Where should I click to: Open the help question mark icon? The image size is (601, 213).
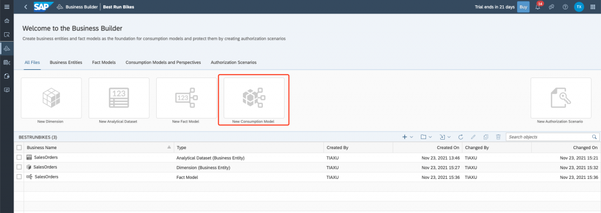(x=565, y=7)
